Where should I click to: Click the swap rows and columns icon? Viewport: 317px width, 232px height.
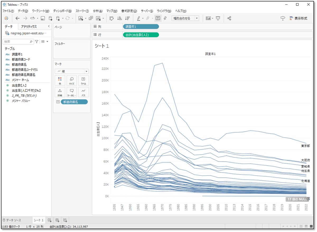tap(111, 18)
